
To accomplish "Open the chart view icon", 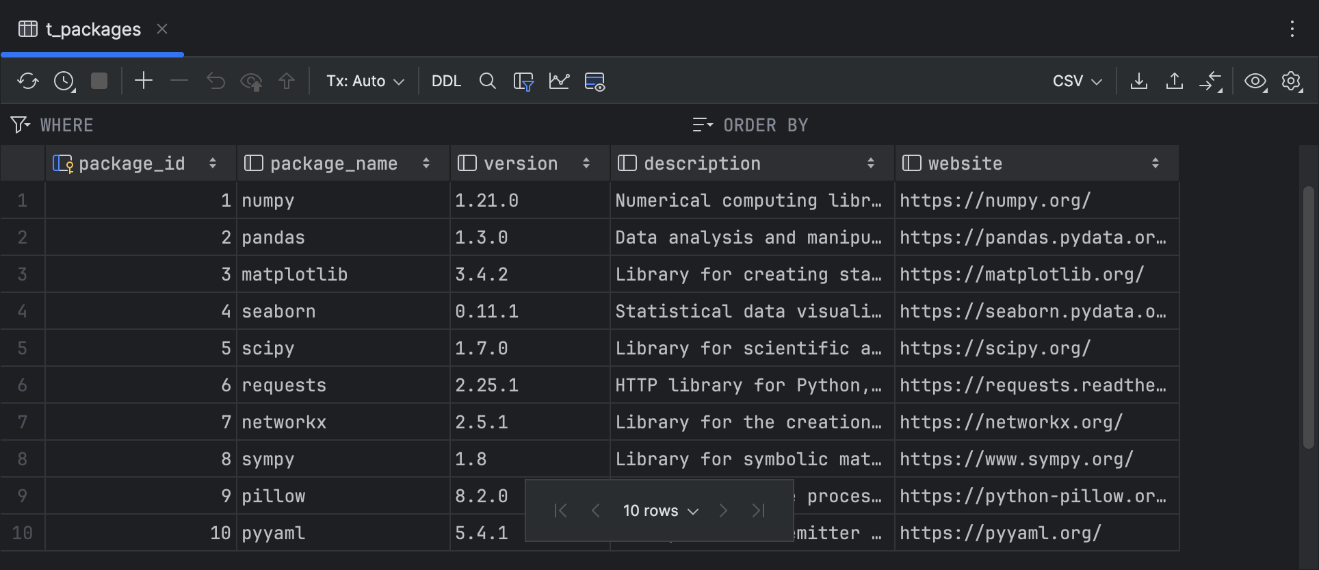I will pos(559,81).
